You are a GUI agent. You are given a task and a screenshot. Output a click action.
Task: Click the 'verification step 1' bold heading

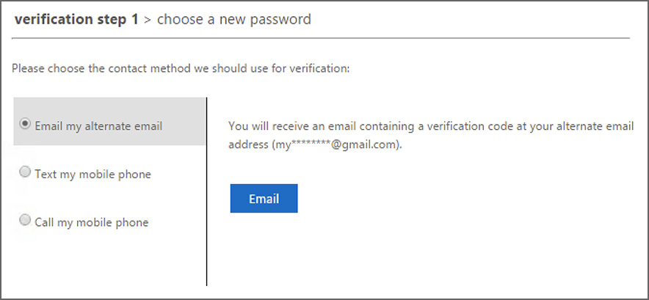(x=76, y=20)
